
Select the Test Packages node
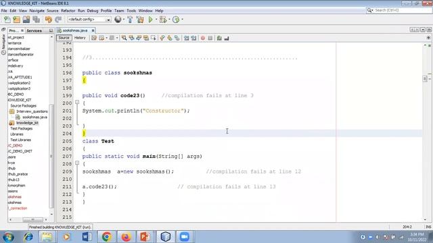point(21,128)
